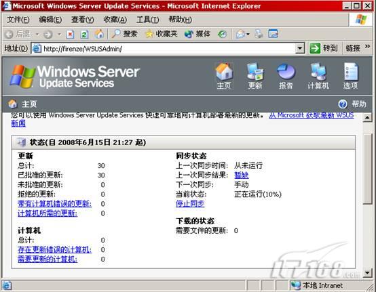Click the scrollbar down arrow
Image resolution: width=376 pixels, height=292 pixels.
tap(367, 272)
